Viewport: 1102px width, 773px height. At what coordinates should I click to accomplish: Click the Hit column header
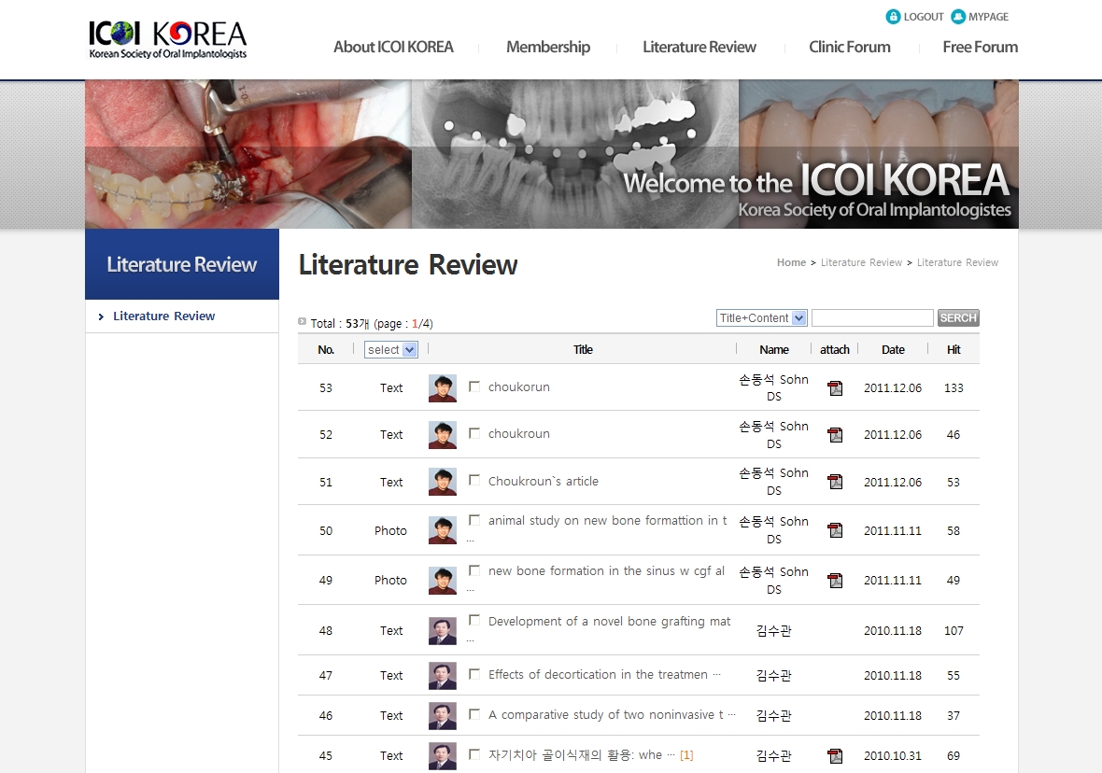954,350
